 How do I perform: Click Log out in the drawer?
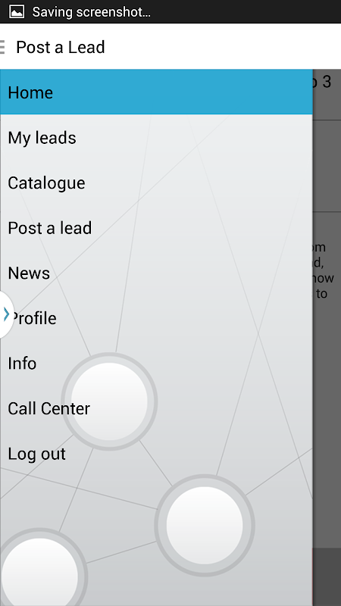[156, 454]
